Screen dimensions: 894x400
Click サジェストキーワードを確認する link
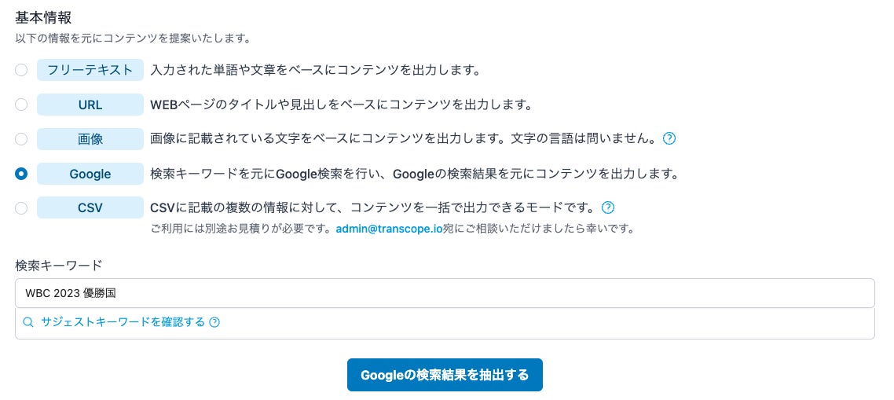point(123,322)
